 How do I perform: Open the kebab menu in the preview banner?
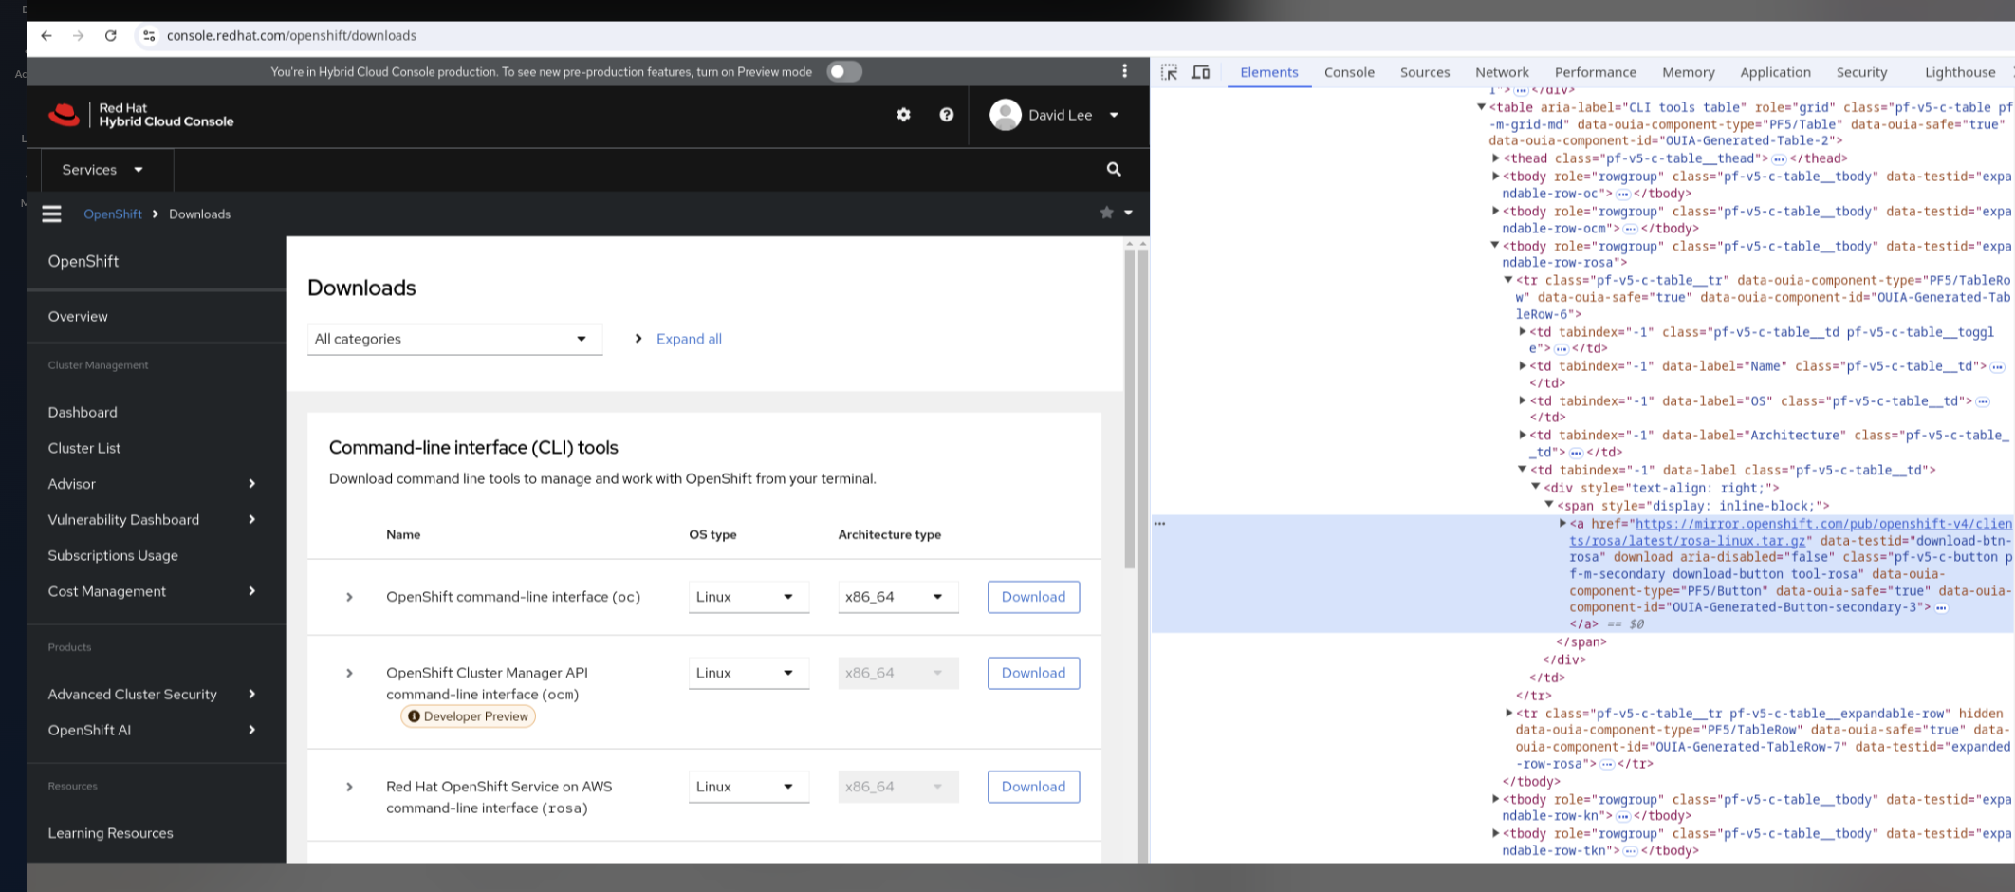click(1125, 71)
